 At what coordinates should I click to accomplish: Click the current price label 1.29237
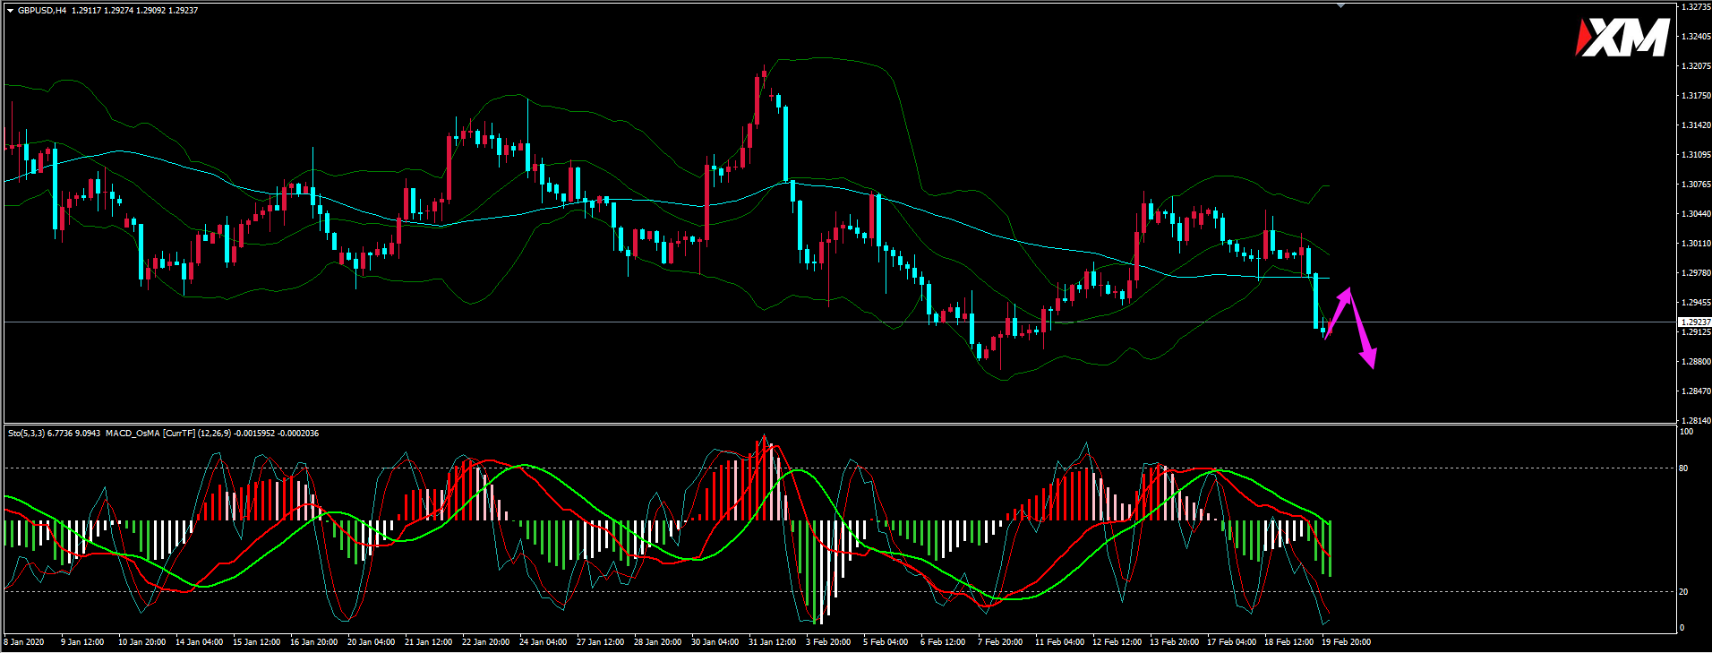click(1695, 322)
